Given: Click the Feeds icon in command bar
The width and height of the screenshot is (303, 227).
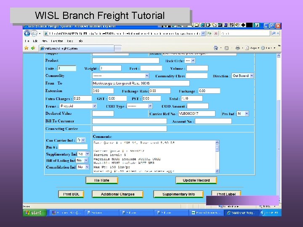Looking at the screenshot, I should [x=227, y=48].
